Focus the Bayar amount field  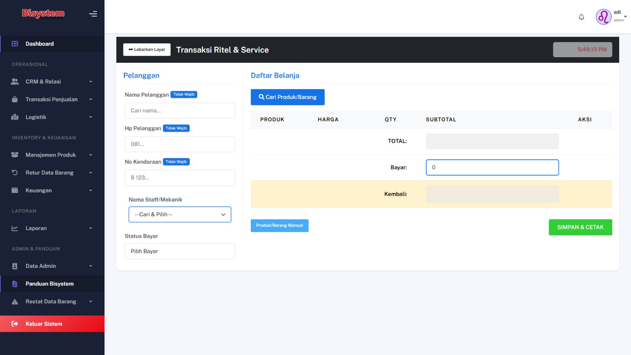(492, 167)
